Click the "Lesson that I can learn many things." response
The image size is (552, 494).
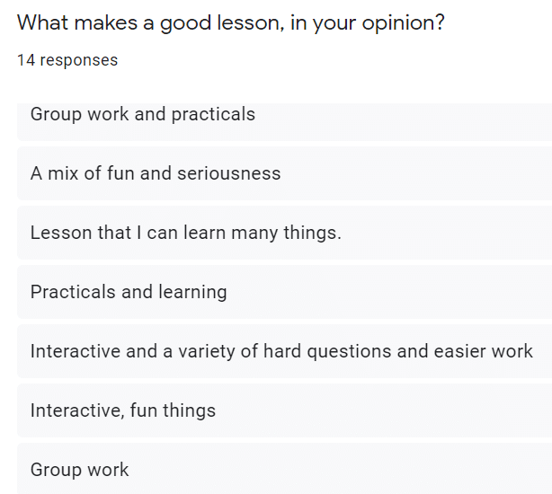click(x=185, y=233)
